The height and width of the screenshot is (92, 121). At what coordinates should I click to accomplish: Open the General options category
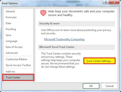pyautogui.click(x=18, y=11)
